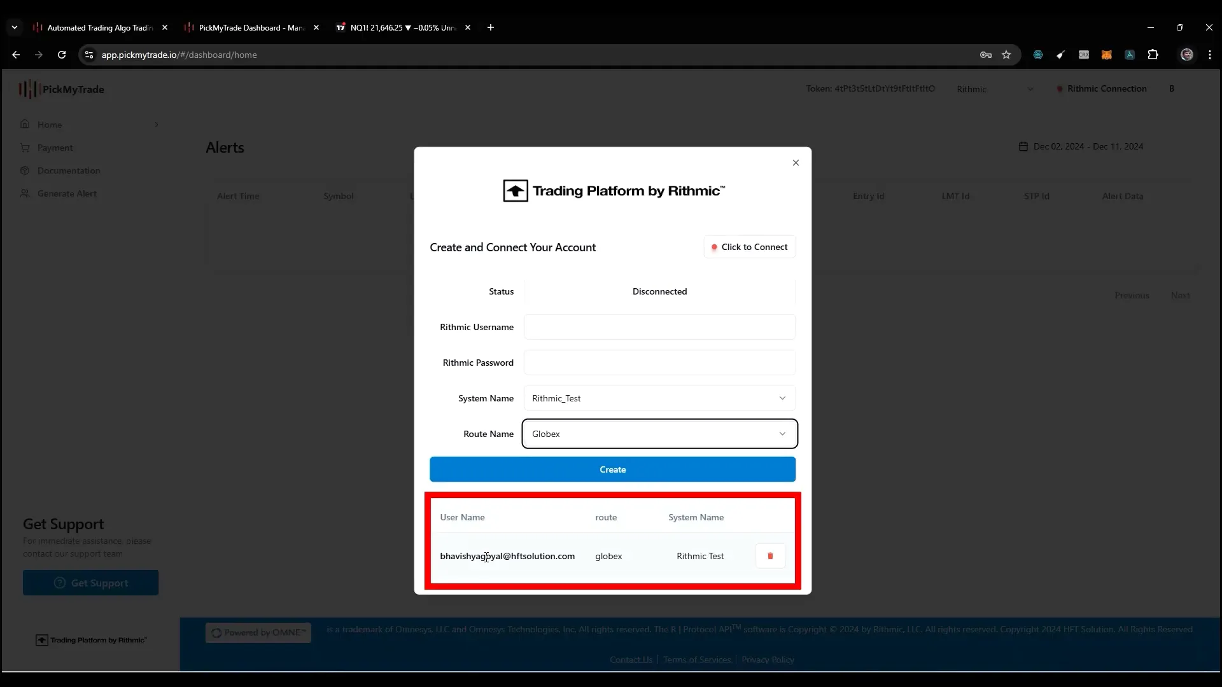Screen dimensions: 1222x687
Task: Open the tab search dropdown
Action: pyautogui.click(x=15, y=27)
